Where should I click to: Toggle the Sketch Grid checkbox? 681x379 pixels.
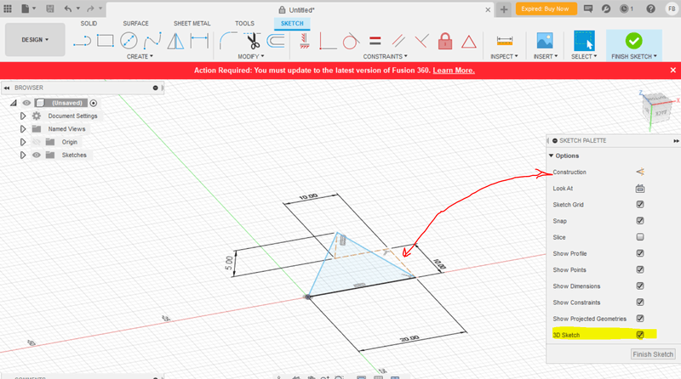coord(640,204)
